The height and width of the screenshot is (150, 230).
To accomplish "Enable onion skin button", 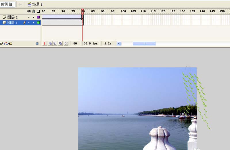I will pyautogui.click(x=50, y=43).
